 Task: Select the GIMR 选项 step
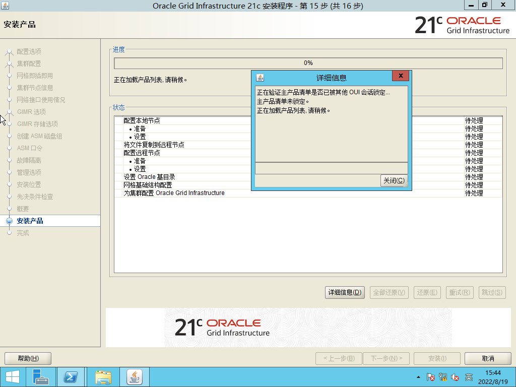point(31,112)
